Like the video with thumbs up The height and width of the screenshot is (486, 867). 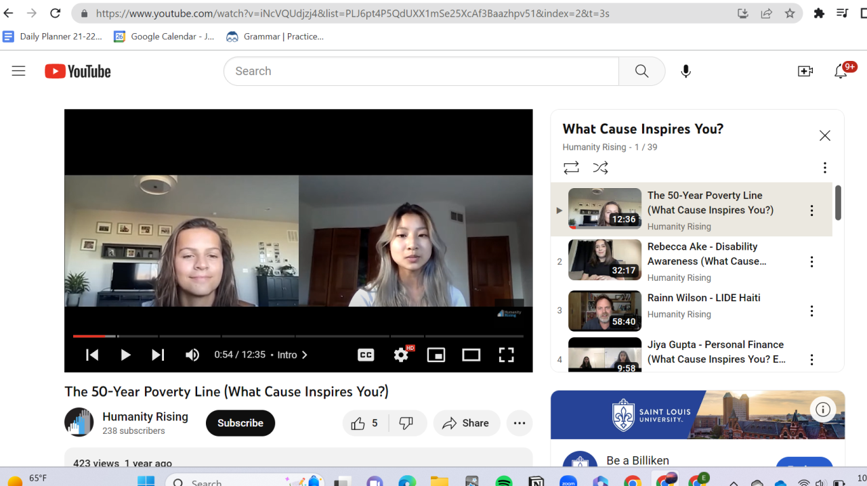point(365,423)
